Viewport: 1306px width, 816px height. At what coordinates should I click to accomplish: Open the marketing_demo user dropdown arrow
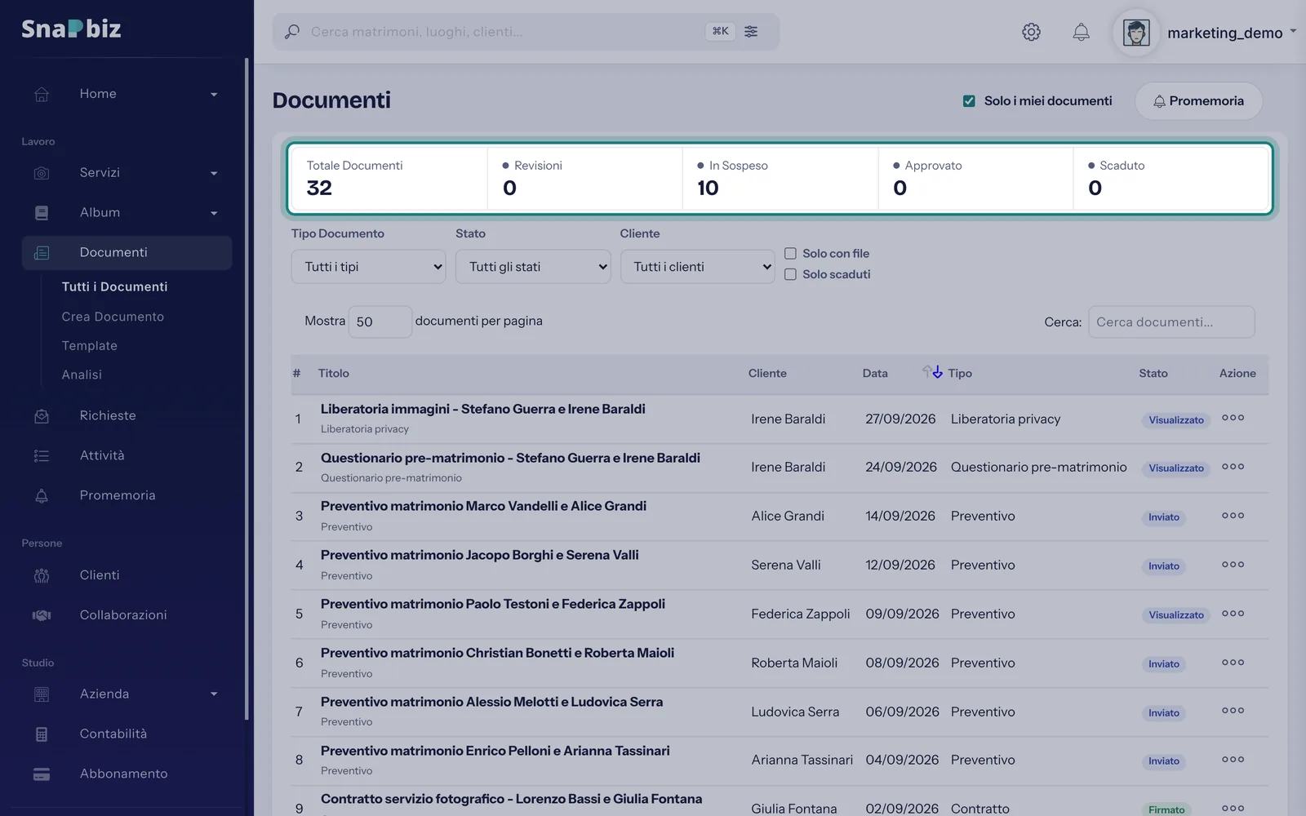pyautogui.click(x=1293, y=32)
